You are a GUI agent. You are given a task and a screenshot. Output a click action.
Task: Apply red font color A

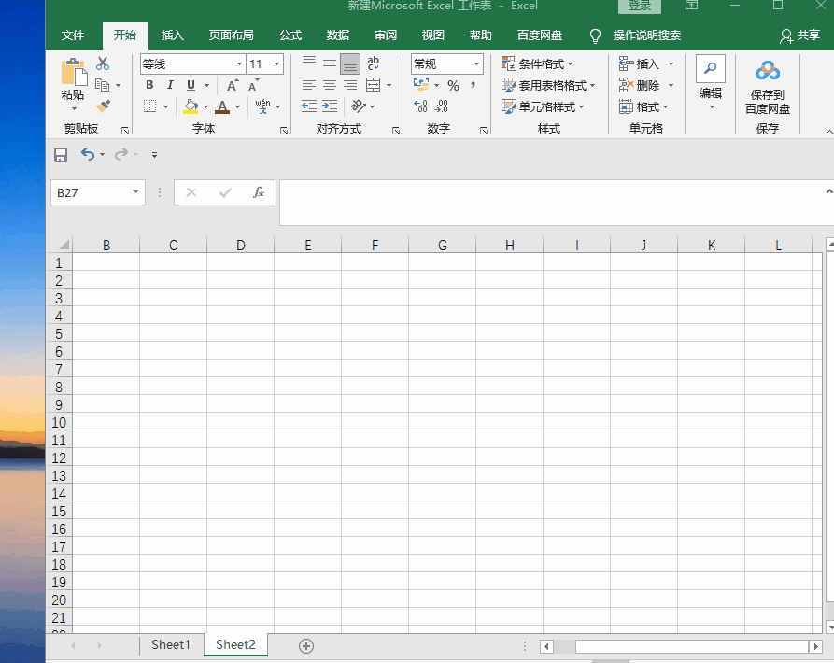point(222,106)
